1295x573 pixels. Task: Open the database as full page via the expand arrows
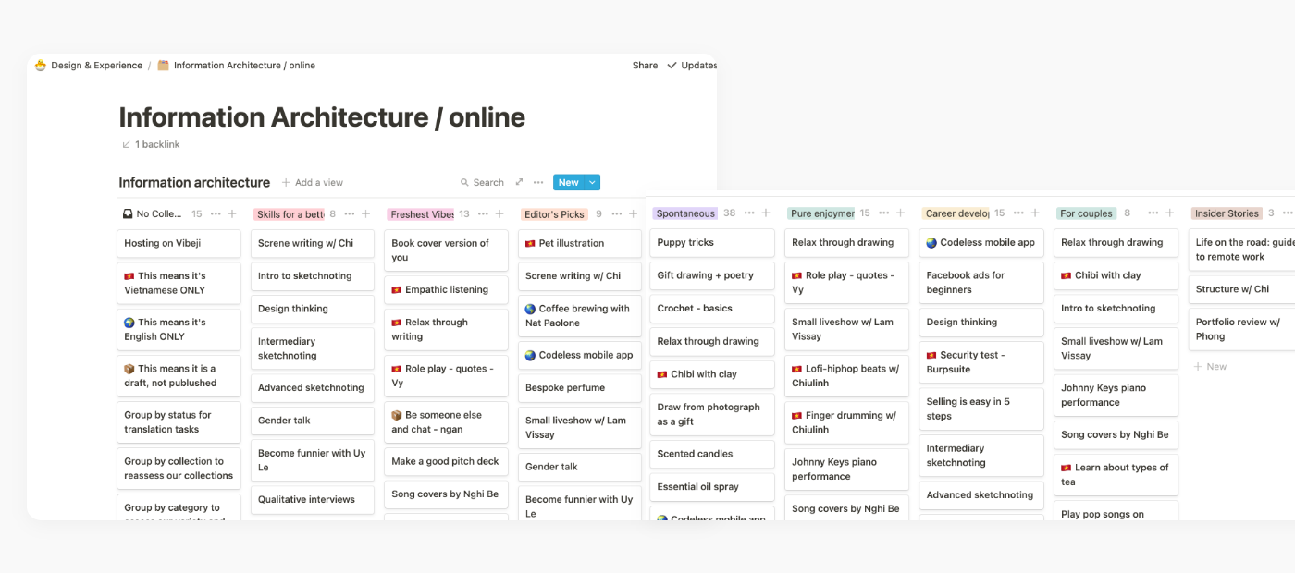pyautogui.click(x=519, y=183)
